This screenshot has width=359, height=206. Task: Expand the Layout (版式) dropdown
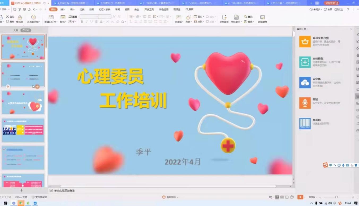[63, 22]
